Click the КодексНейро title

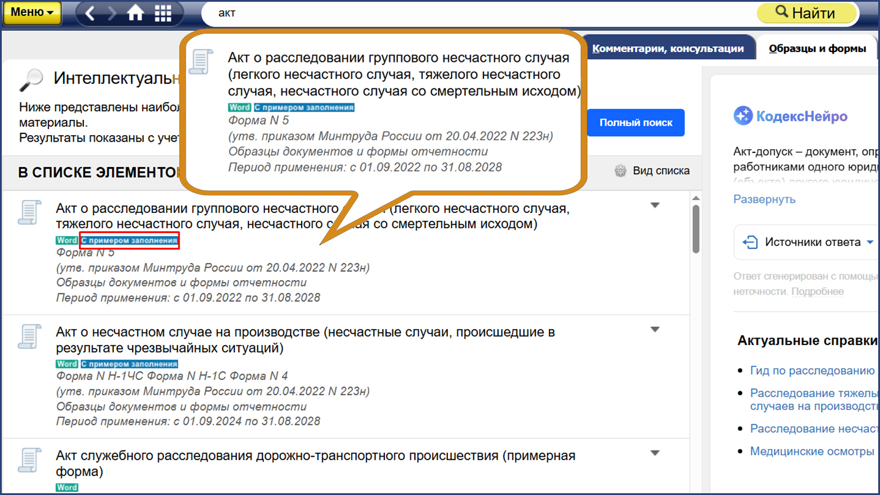click(802, 116)
